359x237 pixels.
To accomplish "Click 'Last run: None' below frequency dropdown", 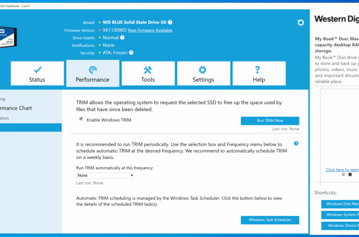I will coord(90,183).
